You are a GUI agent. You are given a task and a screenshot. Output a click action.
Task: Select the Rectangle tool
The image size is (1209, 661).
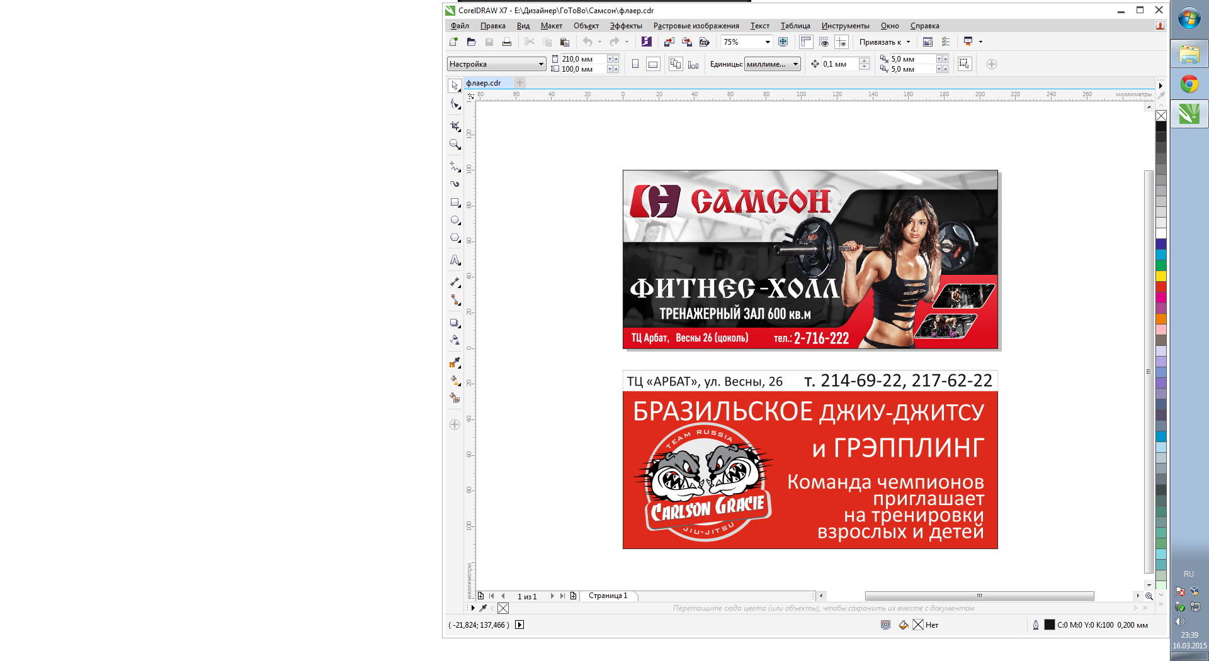[x=455, y=203]
